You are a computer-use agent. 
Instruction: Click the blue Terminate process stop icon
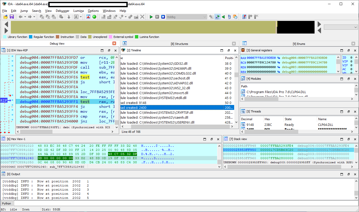pos(163,17)
